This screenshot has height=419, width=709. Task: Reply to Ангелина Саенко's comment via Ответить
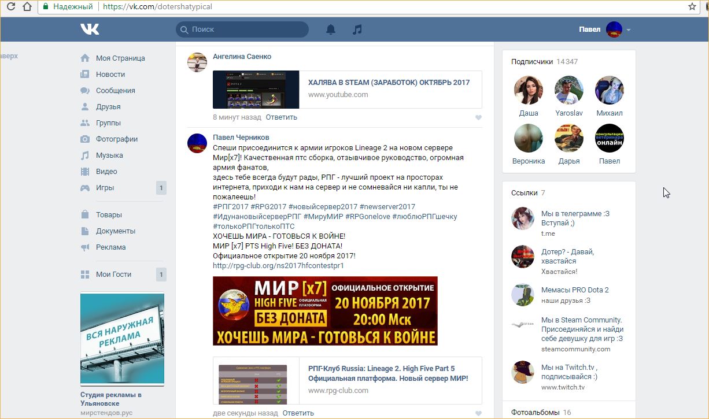281,117
